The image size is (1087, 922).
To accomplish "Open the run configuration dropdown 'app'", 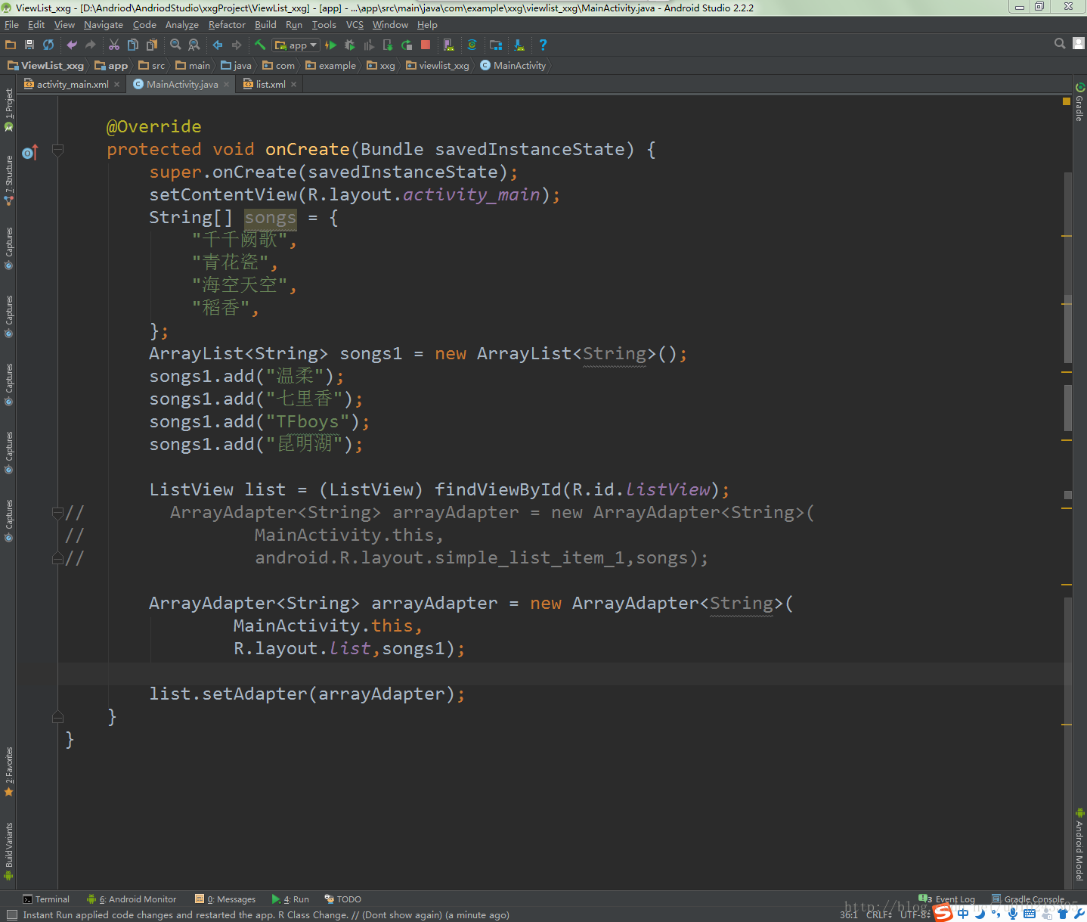I will click(x=296, y=45).
